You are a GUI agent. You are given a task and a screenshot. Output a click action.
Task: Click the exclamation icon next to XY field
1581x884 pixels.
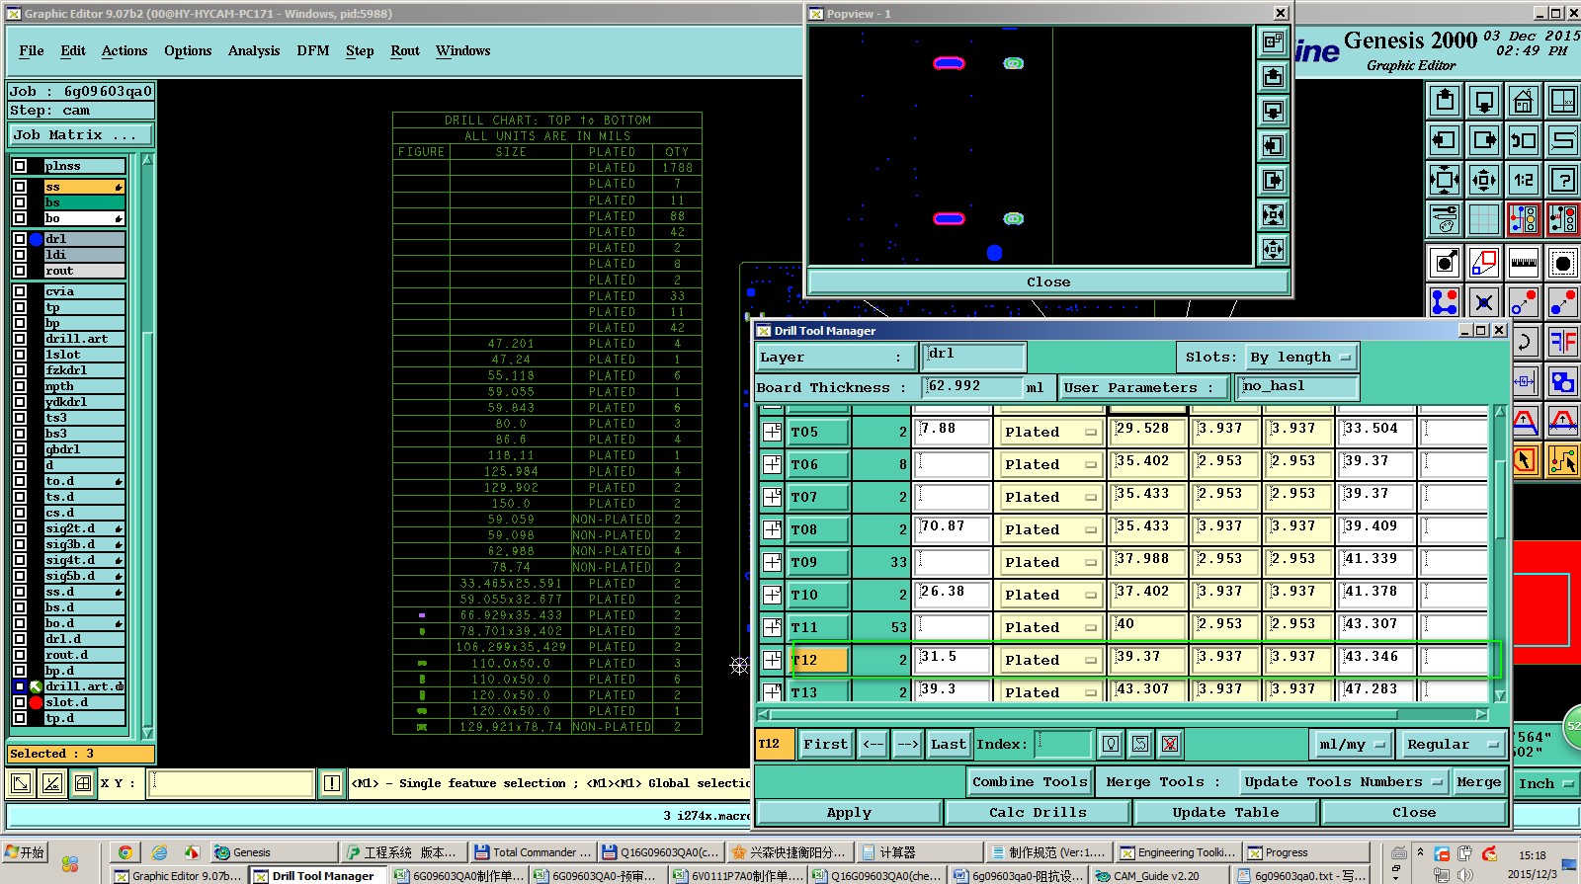[x=332, y=783]
